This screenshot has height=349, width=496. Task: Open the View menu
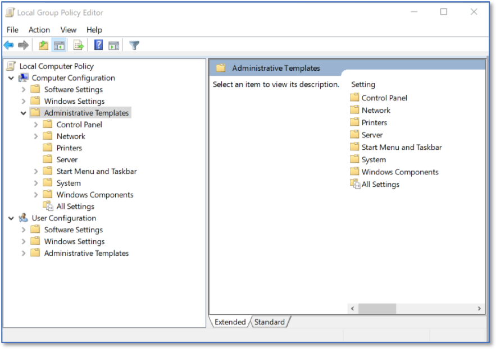tap(69, 30)
